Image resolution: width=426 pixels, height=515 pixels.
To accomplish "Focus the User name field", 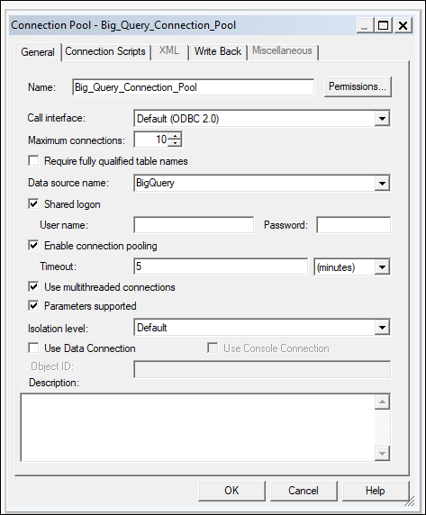I will [x=194, y=225].
